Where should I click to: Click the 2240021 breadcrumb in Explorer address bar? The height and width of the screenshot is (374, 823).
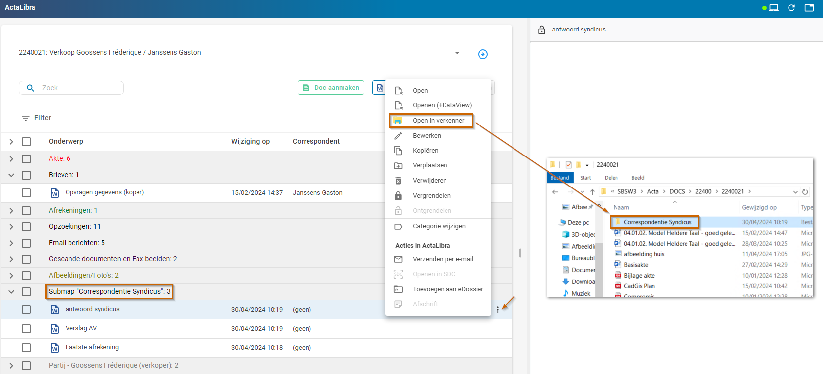[732, 192]
